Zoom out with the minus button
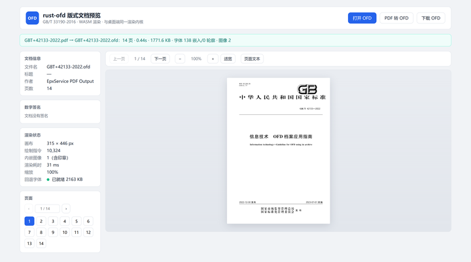 click(x=180, y=59)
